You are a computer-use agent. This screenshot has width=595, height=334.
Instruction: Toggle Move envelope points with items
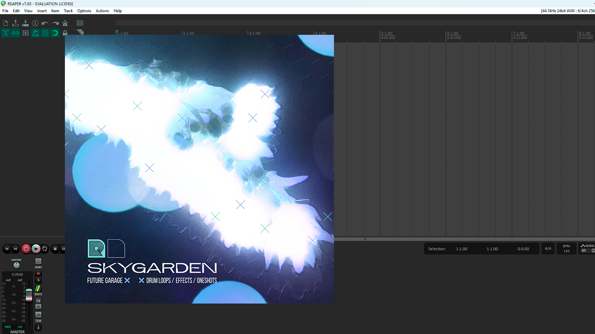coord(35,33)
